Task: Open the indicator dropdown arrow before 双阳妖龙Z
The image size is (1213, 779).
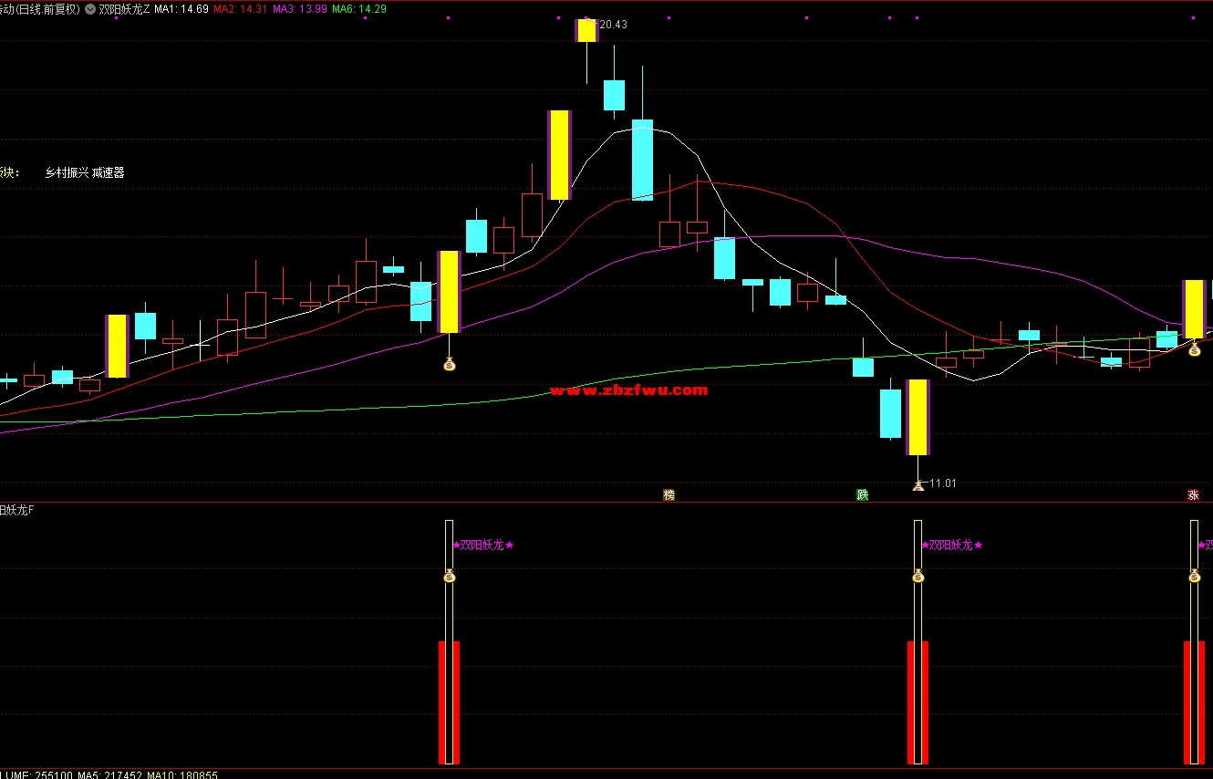Action: click(x=89, y=9)
